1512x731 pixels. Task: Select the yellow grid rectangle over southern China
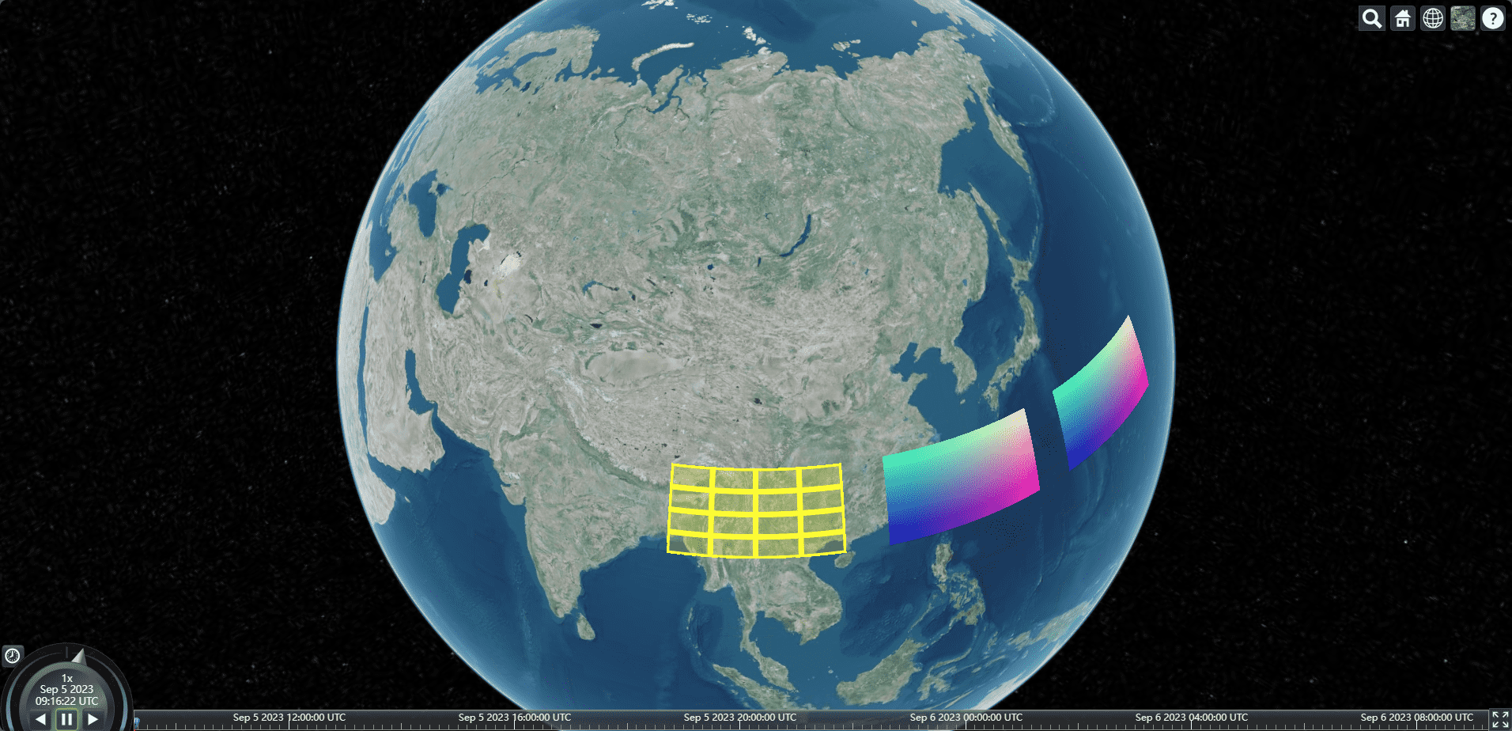click(757, 511)
